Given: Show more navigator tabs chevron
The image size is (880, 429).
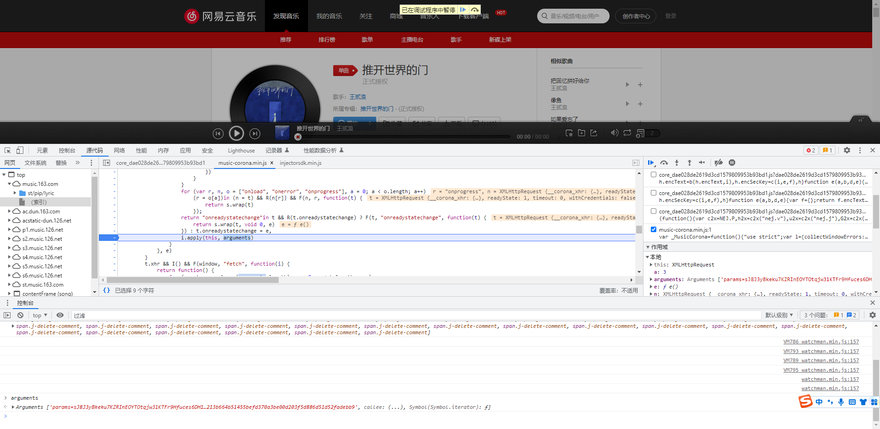Looking at the screenshot, I should tap(77, 163).
